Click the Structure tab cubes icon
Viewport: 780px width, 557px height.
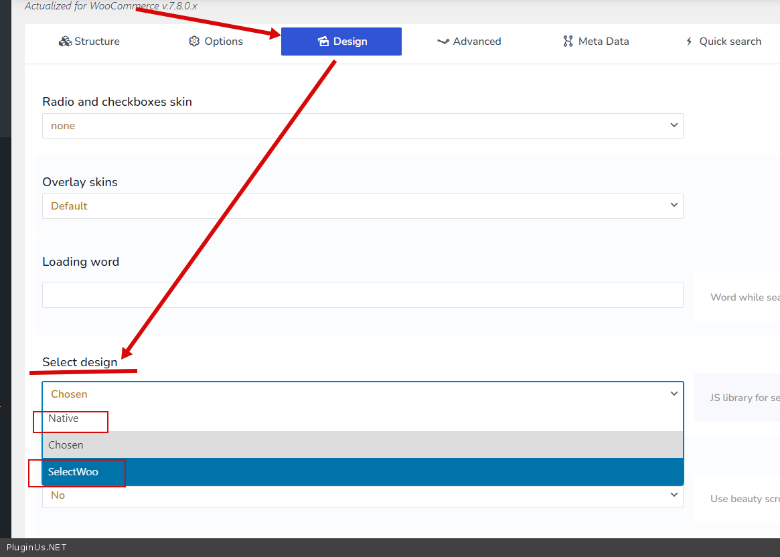pyautogui.click(x=65, y=42)
